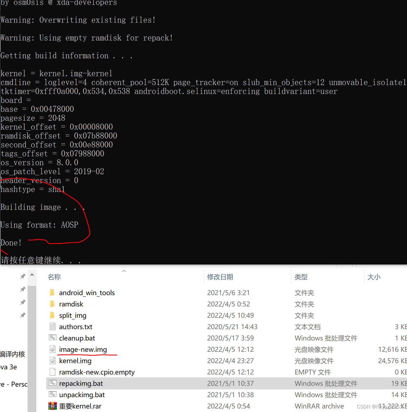Click 'pagesize = 2048' console line
This screenshot has width=407, height=412.
[x=33, y=118]
